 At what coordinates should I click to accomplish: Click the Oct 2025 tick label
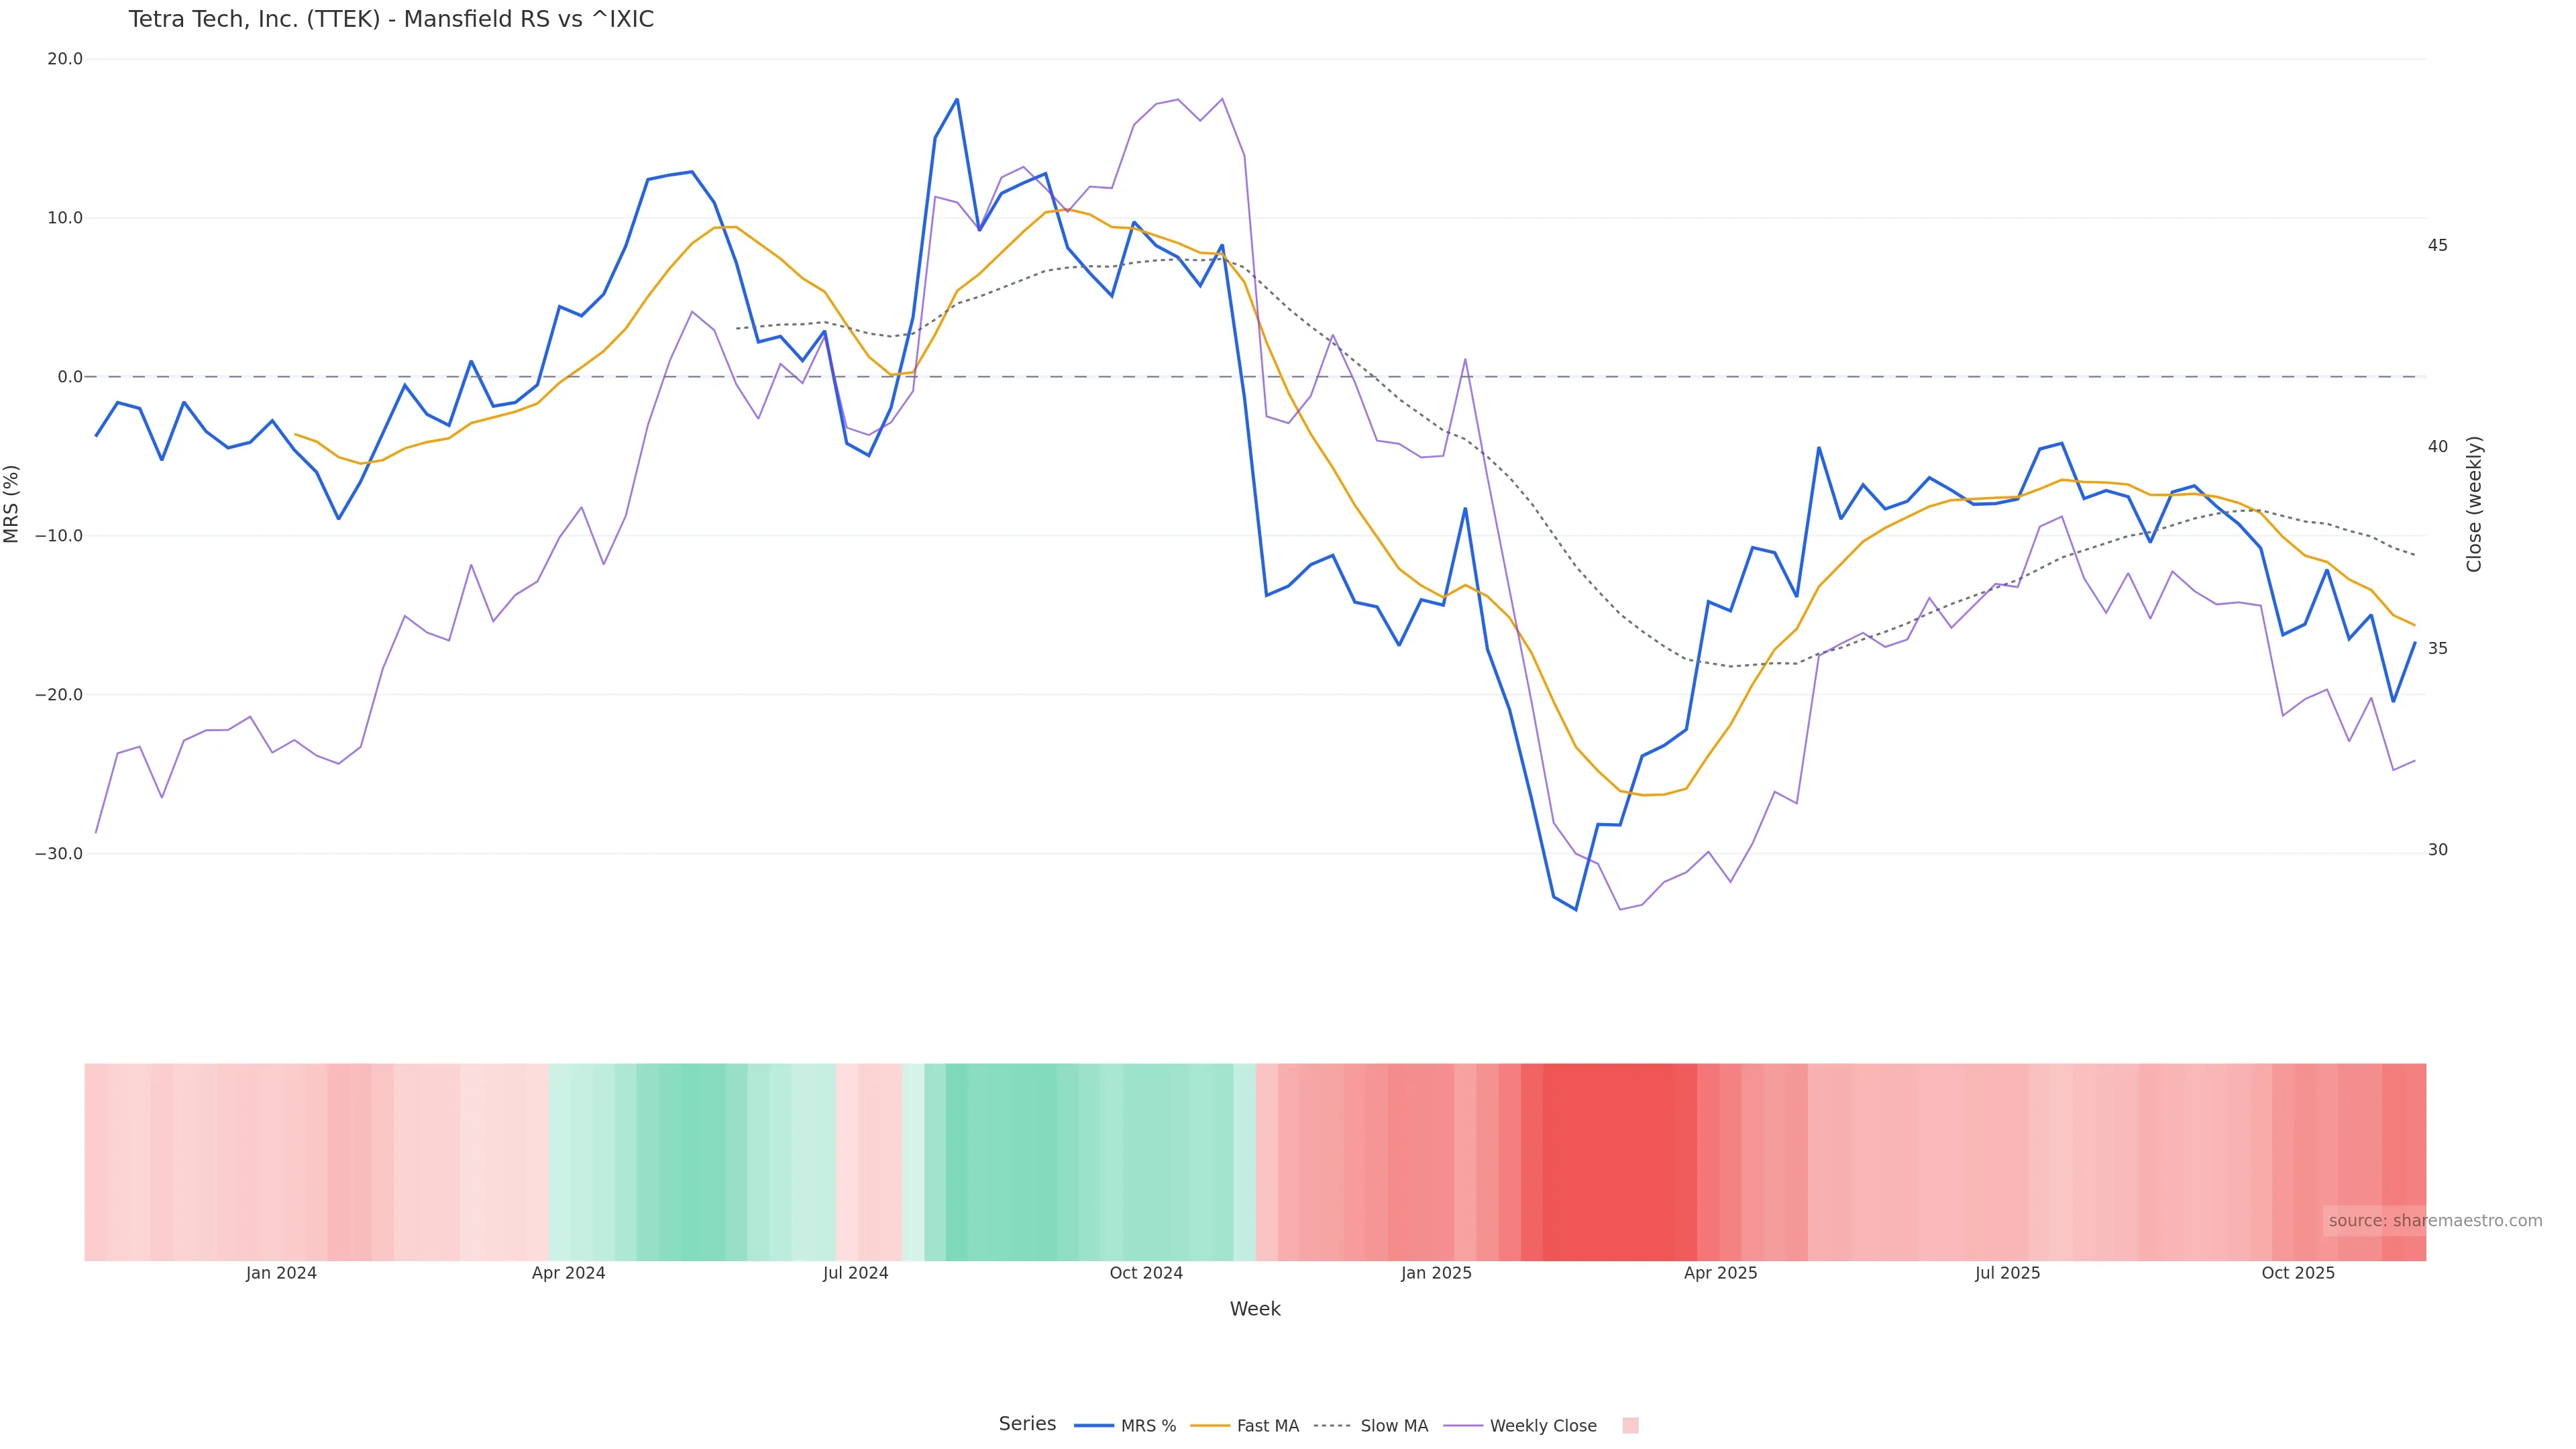[2298, 1273]
